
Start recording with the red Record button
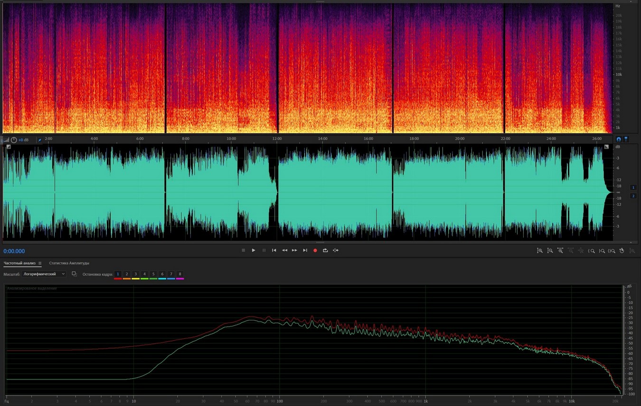pyautogui.click(x=315, y=250)
